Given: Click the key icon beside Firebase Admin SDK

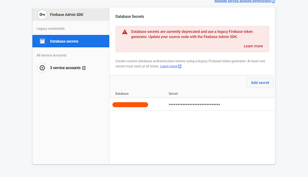Looking at the screenshot, I should (x=42, y=14).
